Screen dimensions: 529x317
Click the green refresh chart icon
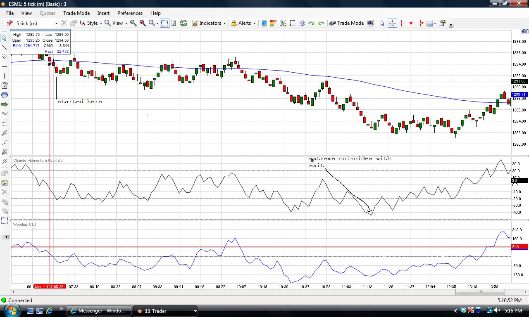[x=183, y=23]
